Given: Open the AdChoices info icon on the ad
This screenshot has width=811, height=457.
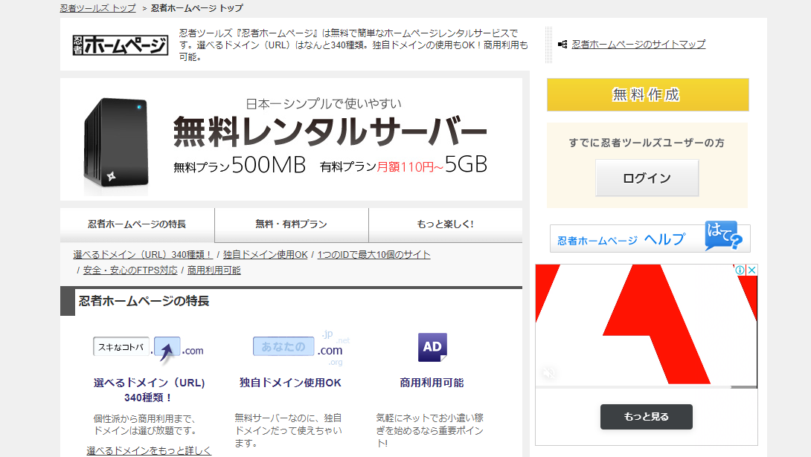Looking at the screenshot, I should coord(741,270).
